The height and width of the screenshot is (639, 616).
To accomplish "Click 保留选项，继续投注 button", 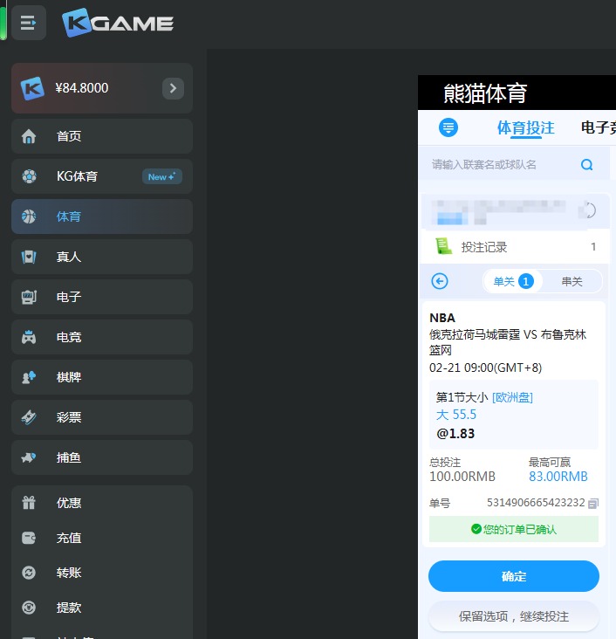I will (x=514, y=616).
